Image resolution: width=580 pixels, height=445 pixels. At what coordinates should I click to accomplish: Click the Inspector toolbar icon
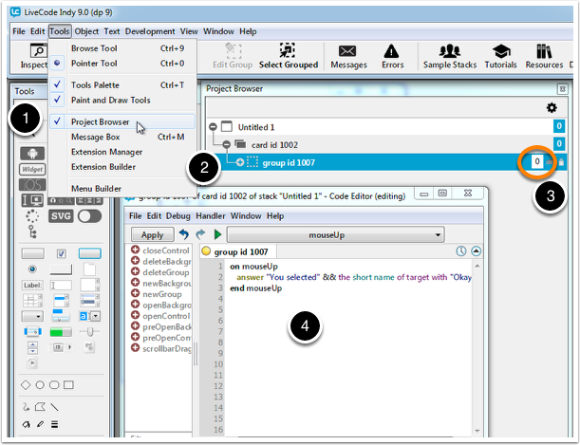click(x=34, y=56)
